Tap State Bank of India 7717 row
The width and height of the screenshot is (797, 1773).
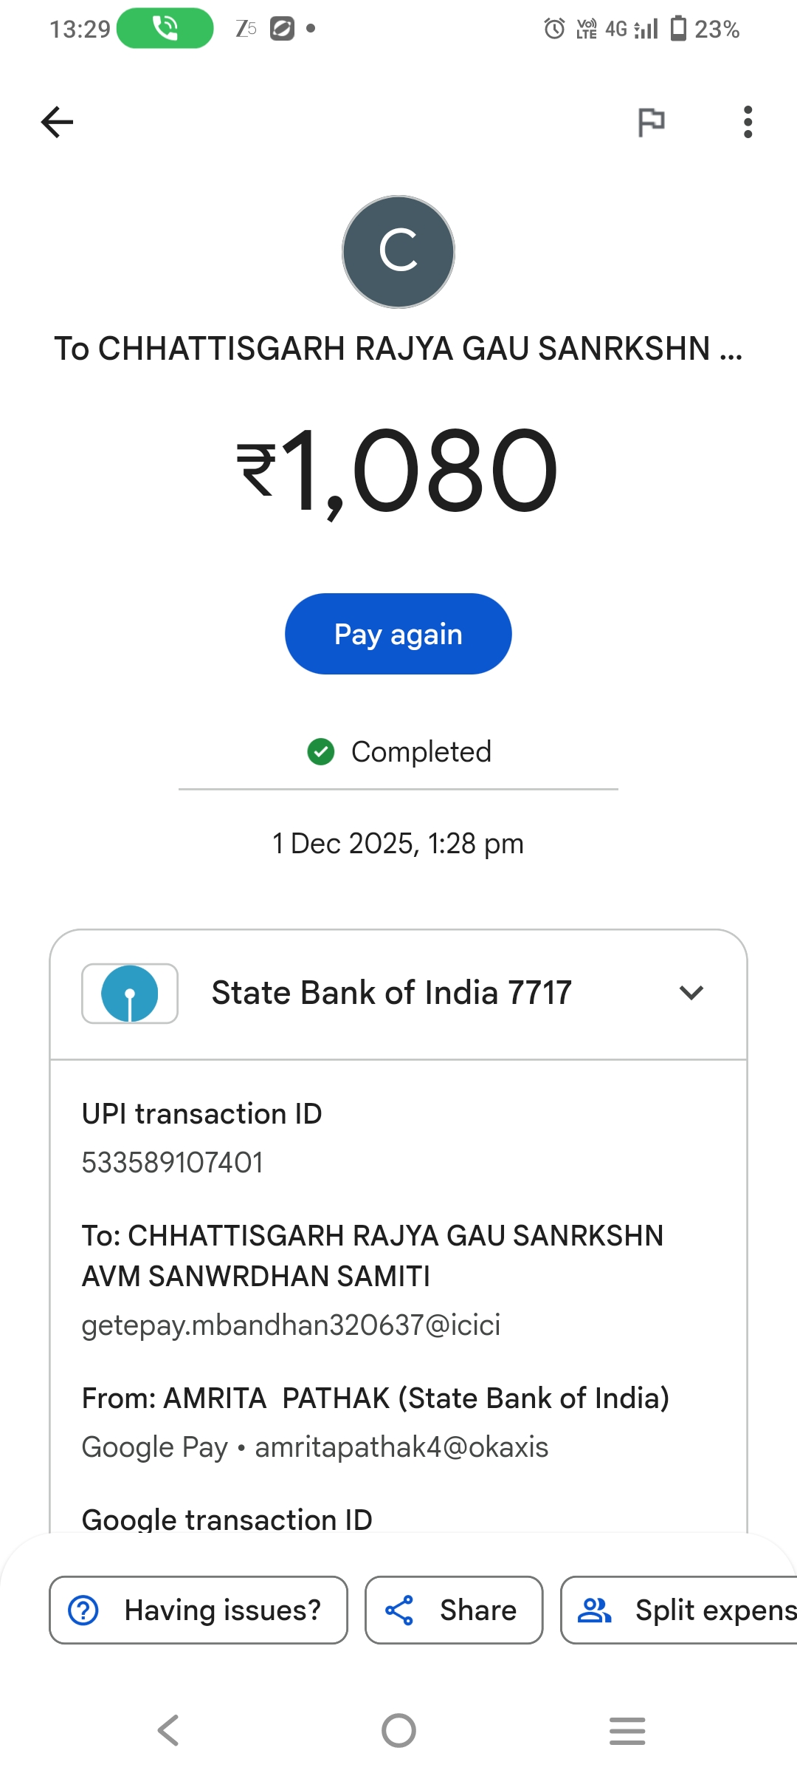click(x=391, y=993)
